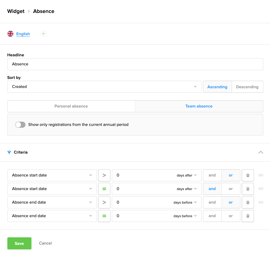Click the UK flag language icon
The width and height of the screenshot is (270, 256).
(x=11, y=34)
